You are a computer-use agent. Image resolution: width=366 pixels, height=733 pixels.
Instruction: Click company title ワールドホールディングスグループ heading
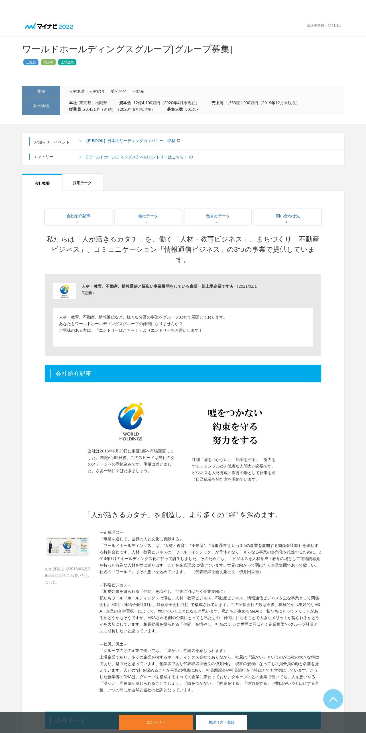[127, 49]
